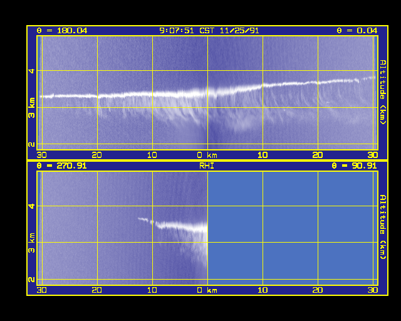Image resolution: width=401 pixels, height=321 pixels.
Task: Click the bottom panel 0 km range label
Action: (x=207, y=290)
